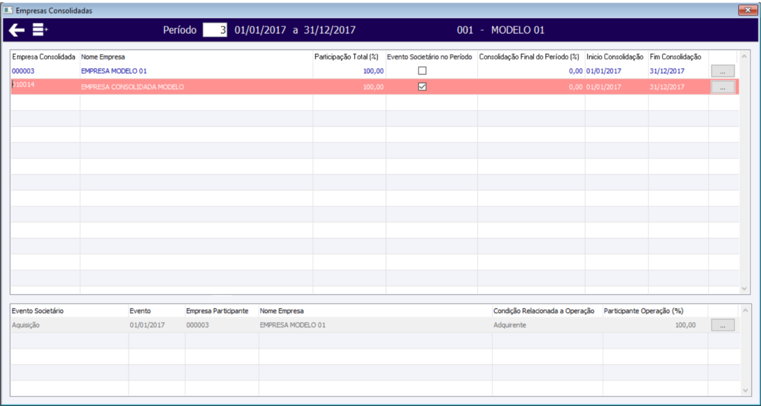
Task: Open ellipsis button in row 010014
Action: pyautogui.click(x=722, y=87)
